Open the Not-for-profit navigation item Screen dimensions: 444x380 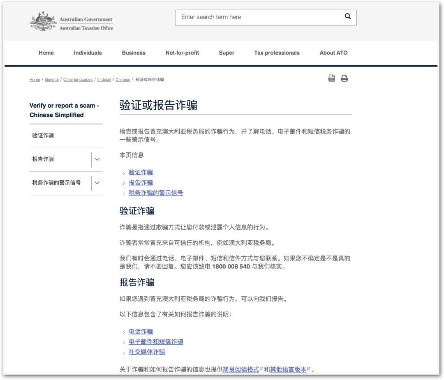point(183,53)
